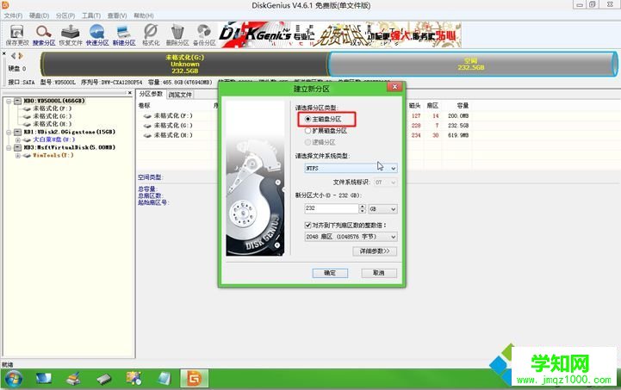Open the 文件(F) menu
The width and height of the screenshot is (621, 390).
(13, 15)
